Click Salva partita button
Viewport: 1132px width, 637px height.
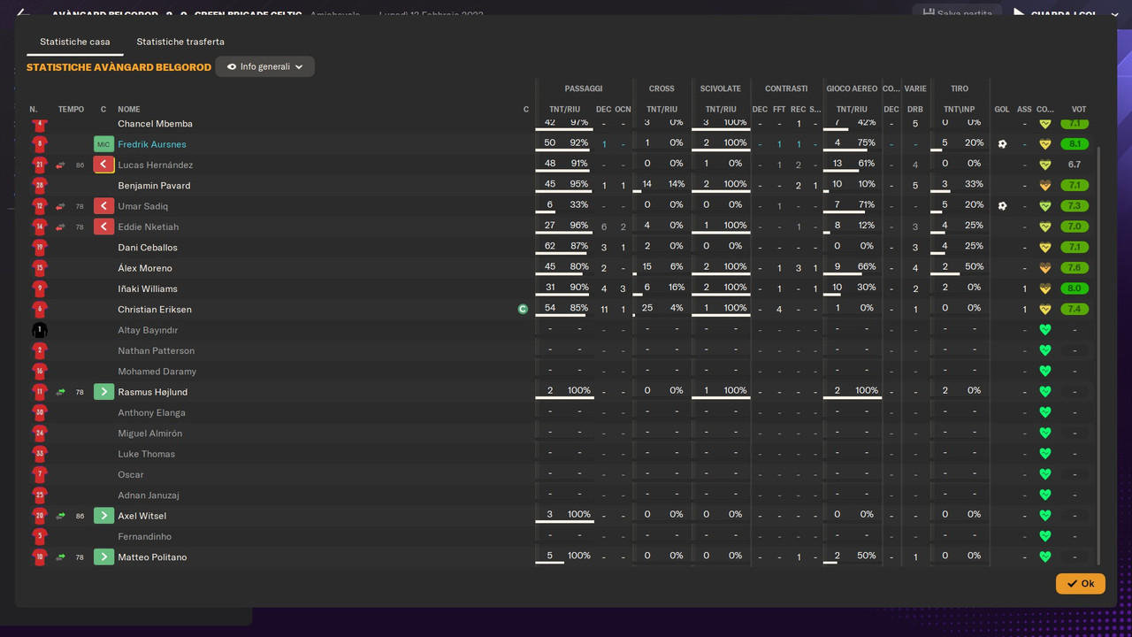(x=958, y=13)
